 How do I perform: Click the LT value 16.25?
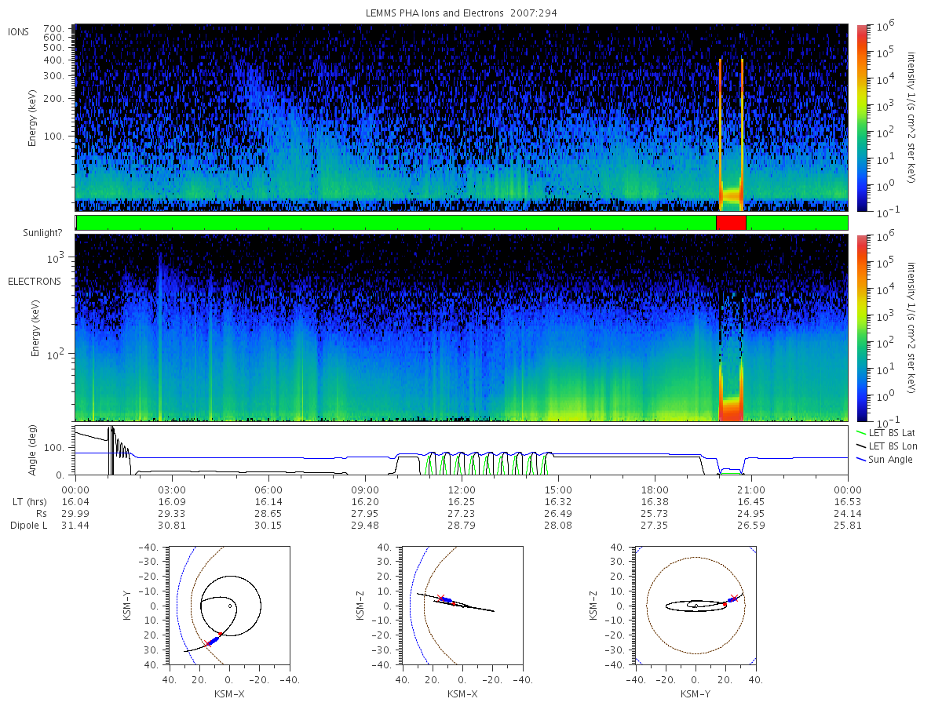pyautogui.click(x=462, y=501)
